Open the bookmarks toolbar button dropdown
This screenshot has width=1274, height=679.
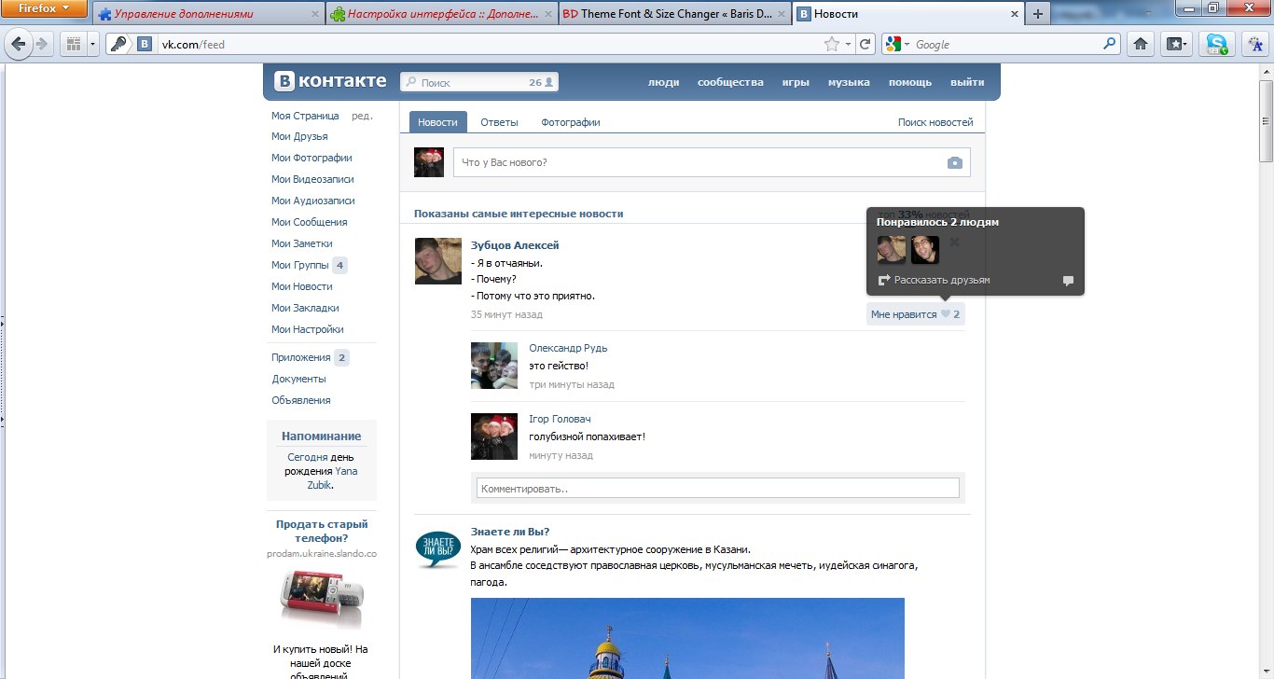(x=1178, y=44)
